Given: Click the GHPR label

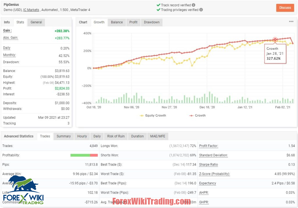Looking at the screenshot, I should coord(204,202).
